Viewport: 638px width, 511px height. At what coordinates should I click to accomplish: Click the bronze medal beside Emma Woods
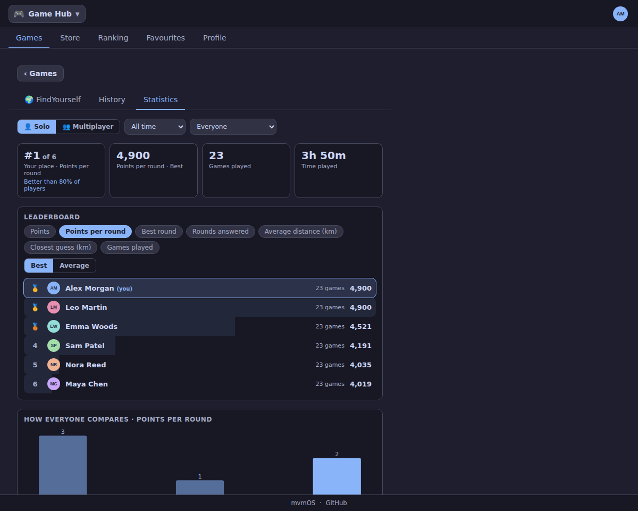click(x=35, y=326)
